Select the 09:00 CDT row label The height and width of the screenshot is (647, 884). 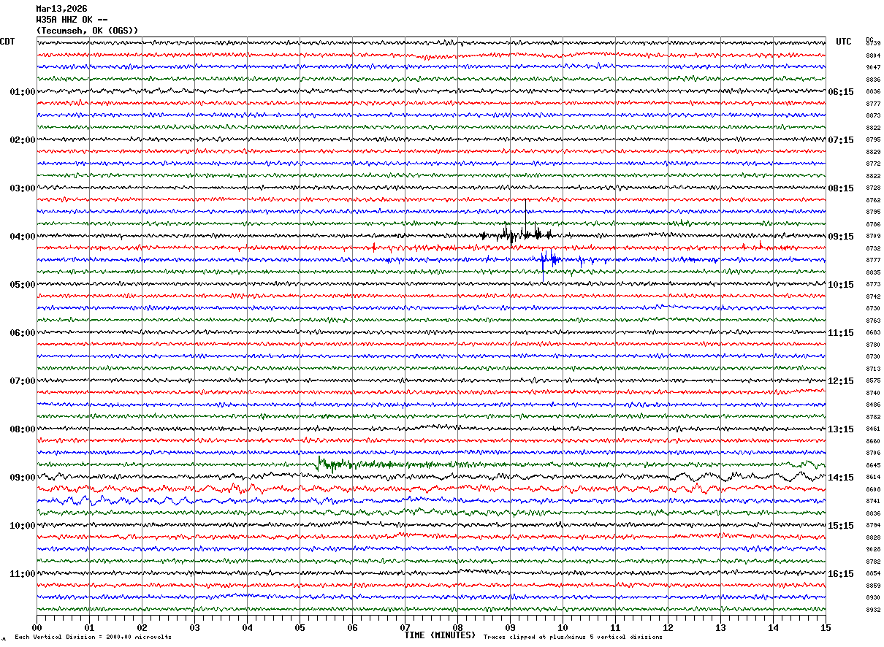point(23,478)
